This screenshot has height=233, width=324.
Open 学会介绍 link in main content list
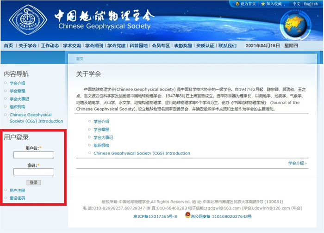(x=101, y=121)
